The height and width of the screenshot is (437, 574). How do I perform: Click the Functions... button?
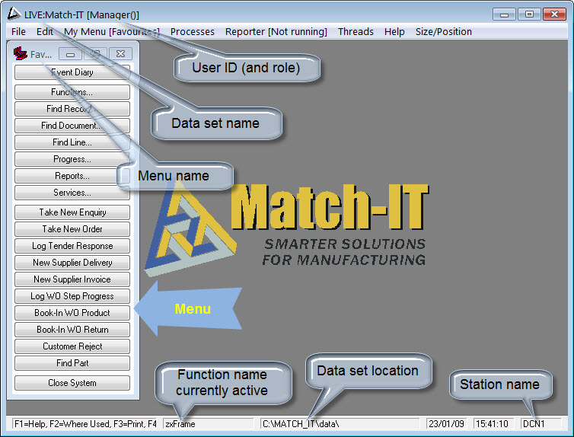coord(72,92)
